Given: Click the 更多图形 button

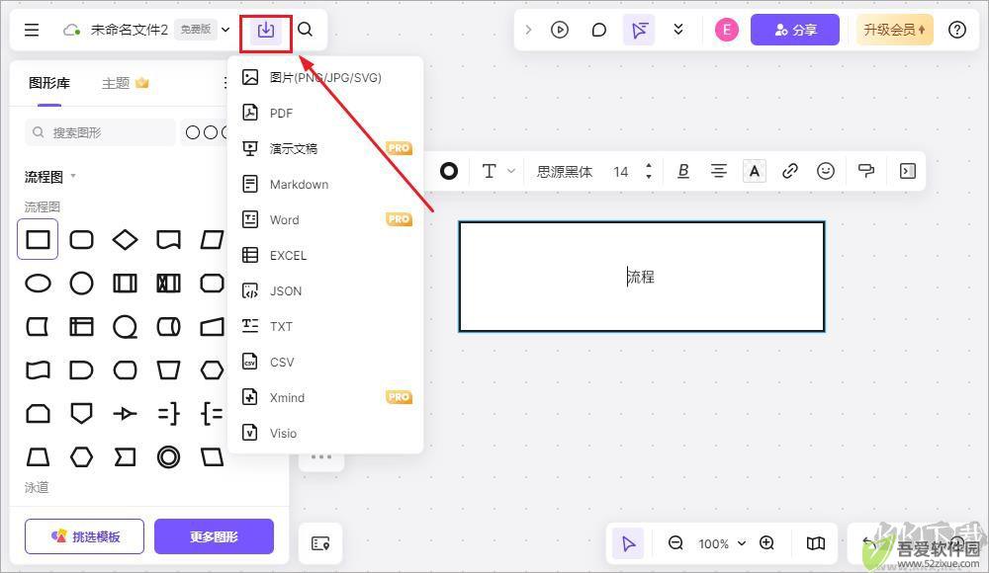Looking at the screenshot, I should 214,536.
